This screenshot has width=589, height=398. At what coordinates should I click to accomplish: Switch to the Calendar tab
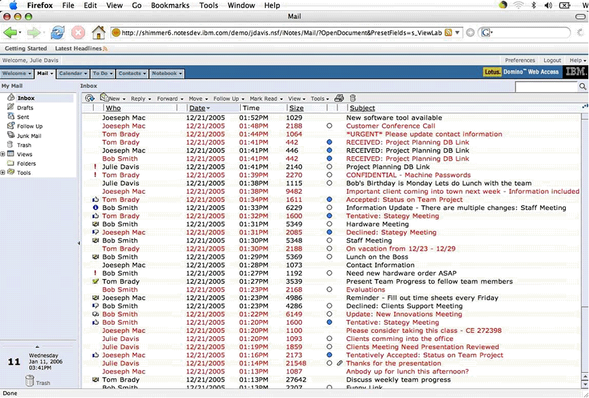tap(73, 73)
